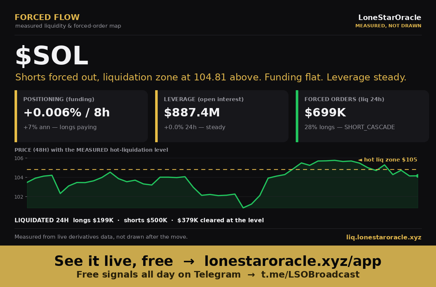Screen dimensions: 436x287
Task: Click the 104 y-axis label
Action: 19,178
